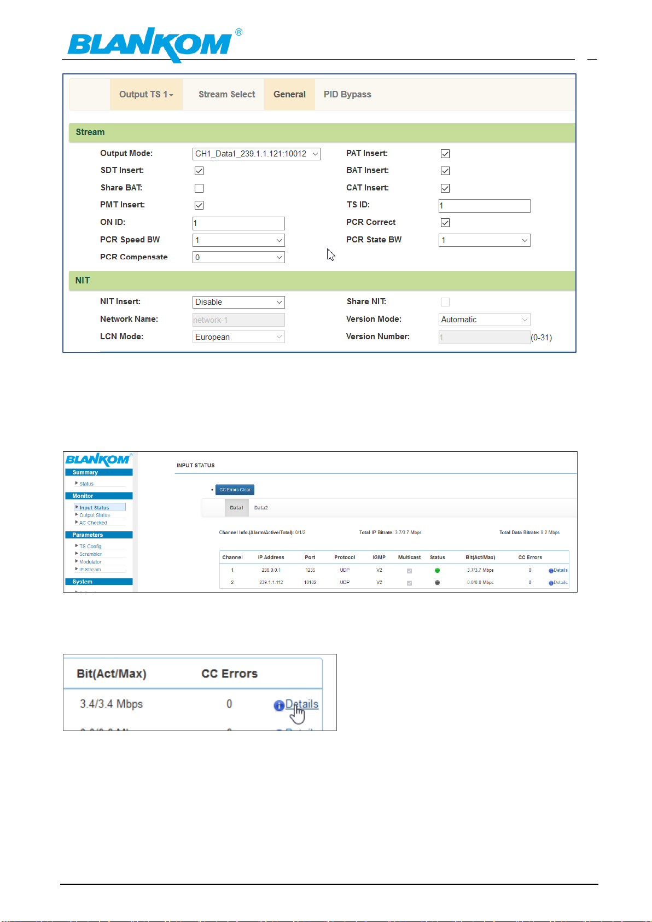
Task: Click the Parameters section header in the sidebar
Action: tap(99, 535)
